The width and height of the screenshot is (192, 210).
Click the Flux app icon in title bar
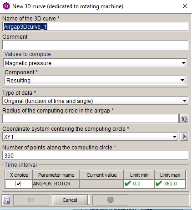[6, 6]
